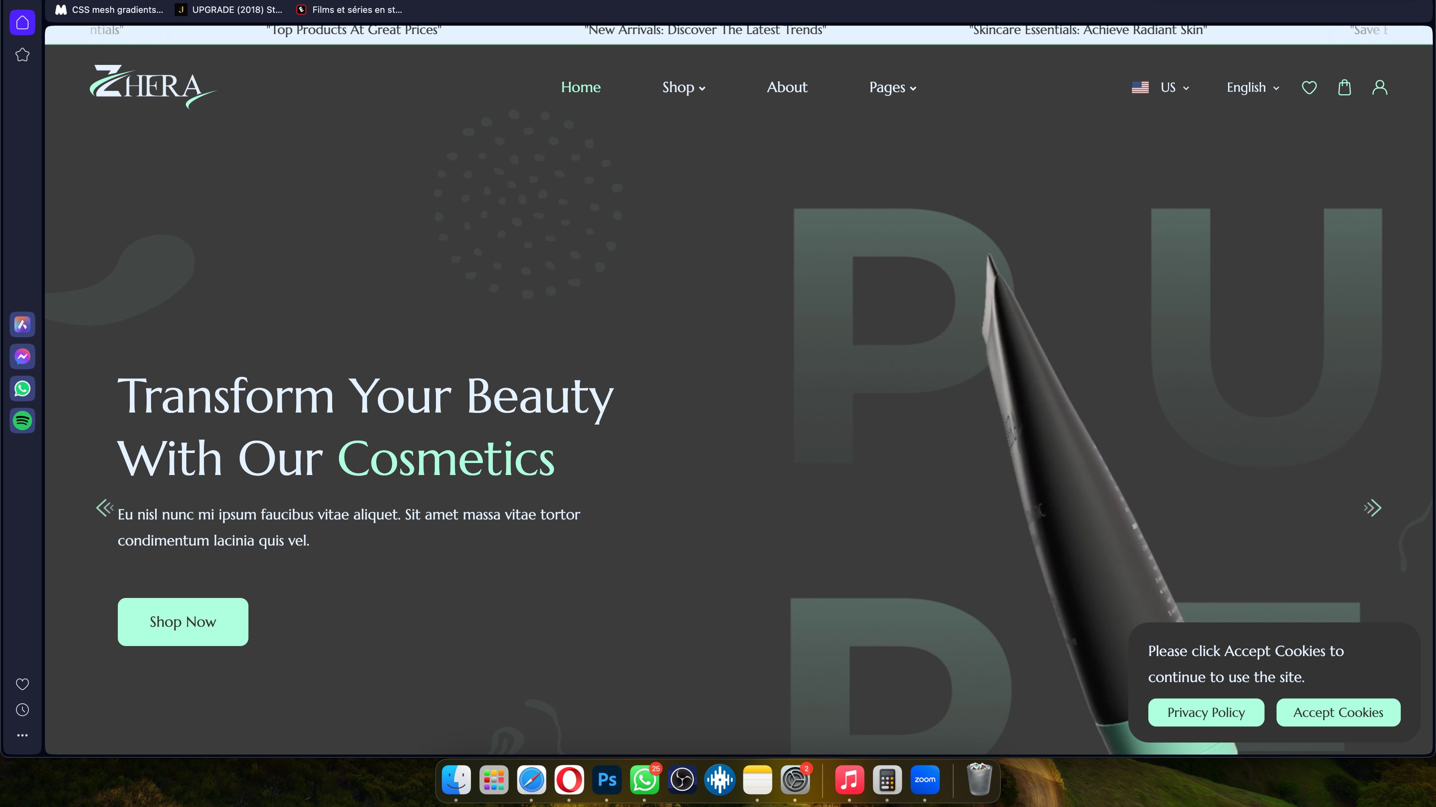This screenshot has width=1436, height=807.
Task: Click "Skincare Essentials: Achieve Radiant Skin" banner text
Action: point(1087,30)
